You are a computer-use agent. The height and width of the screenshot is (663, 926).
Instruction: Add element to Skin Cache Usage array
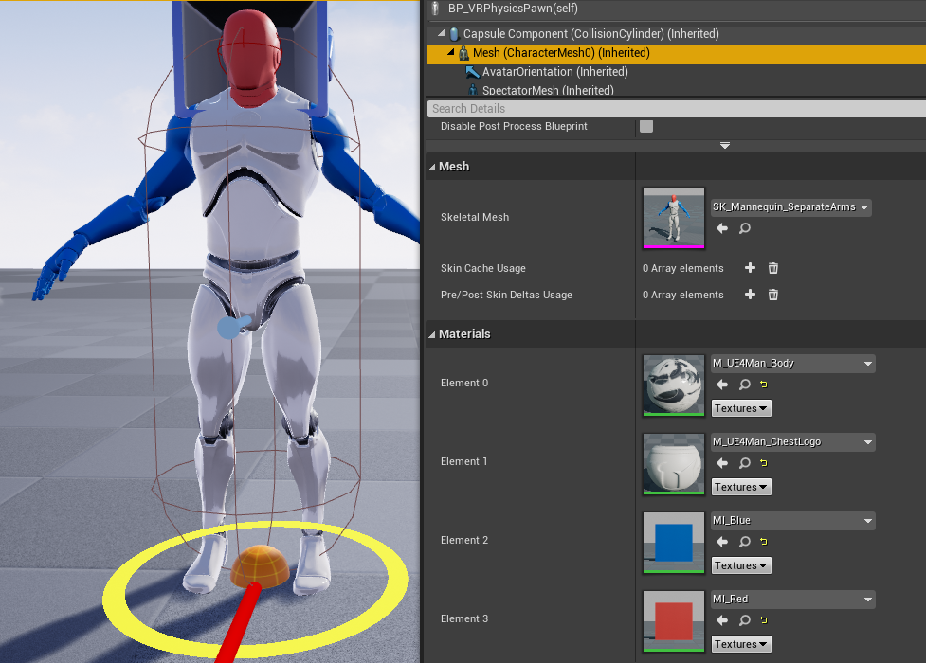click(x=750, y=268)
